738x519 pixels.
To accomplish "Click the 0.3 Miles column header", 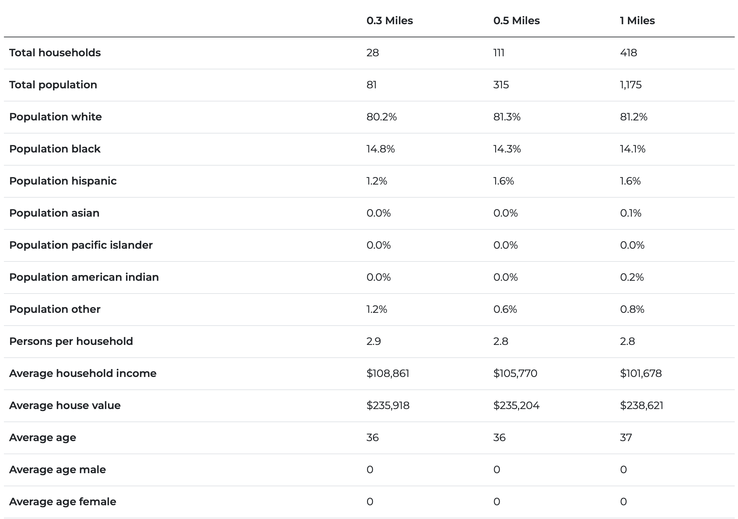I will click(390, 21).
